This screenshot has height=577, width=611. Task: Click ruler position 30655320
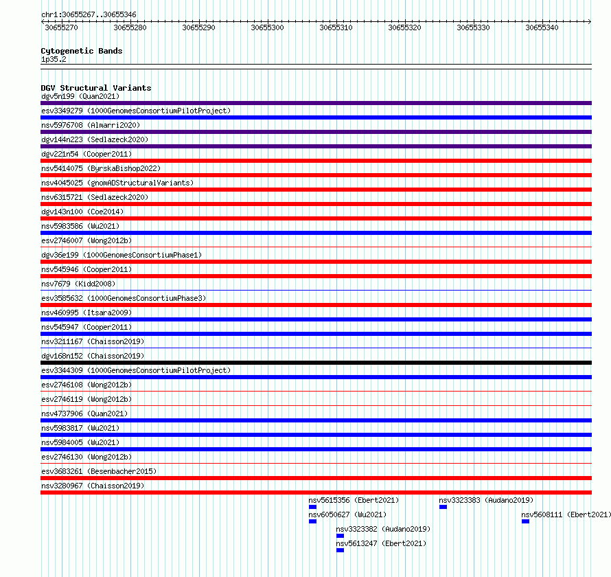[x=405, y=27]
